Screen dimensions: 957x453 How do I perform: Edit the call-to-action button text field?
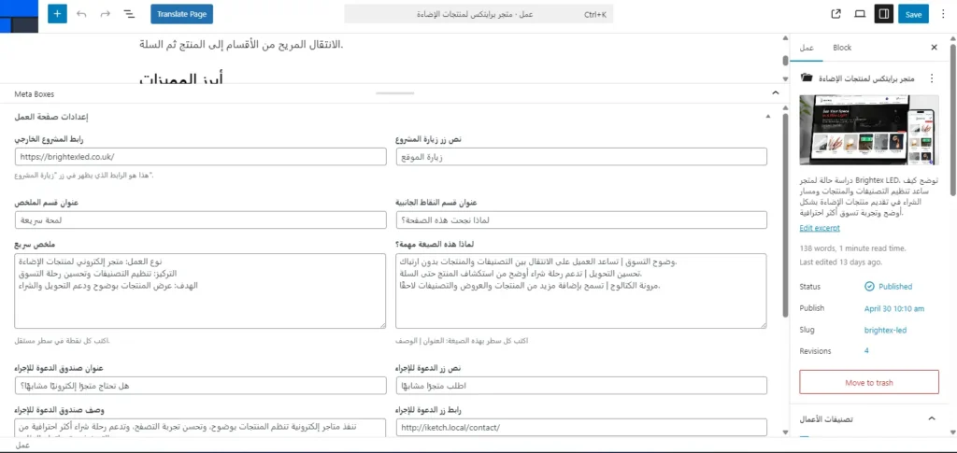(581, 386)
